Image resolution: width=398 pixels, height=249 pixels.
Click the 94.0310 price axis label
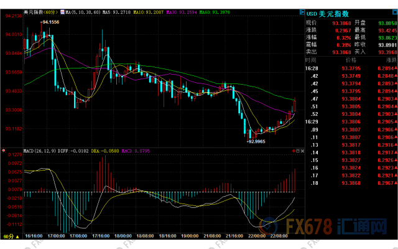tap(14, 35)
